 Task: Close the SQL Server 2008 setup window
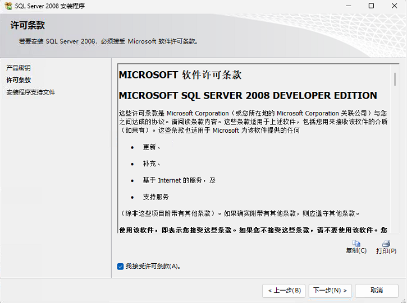[394, 6]
